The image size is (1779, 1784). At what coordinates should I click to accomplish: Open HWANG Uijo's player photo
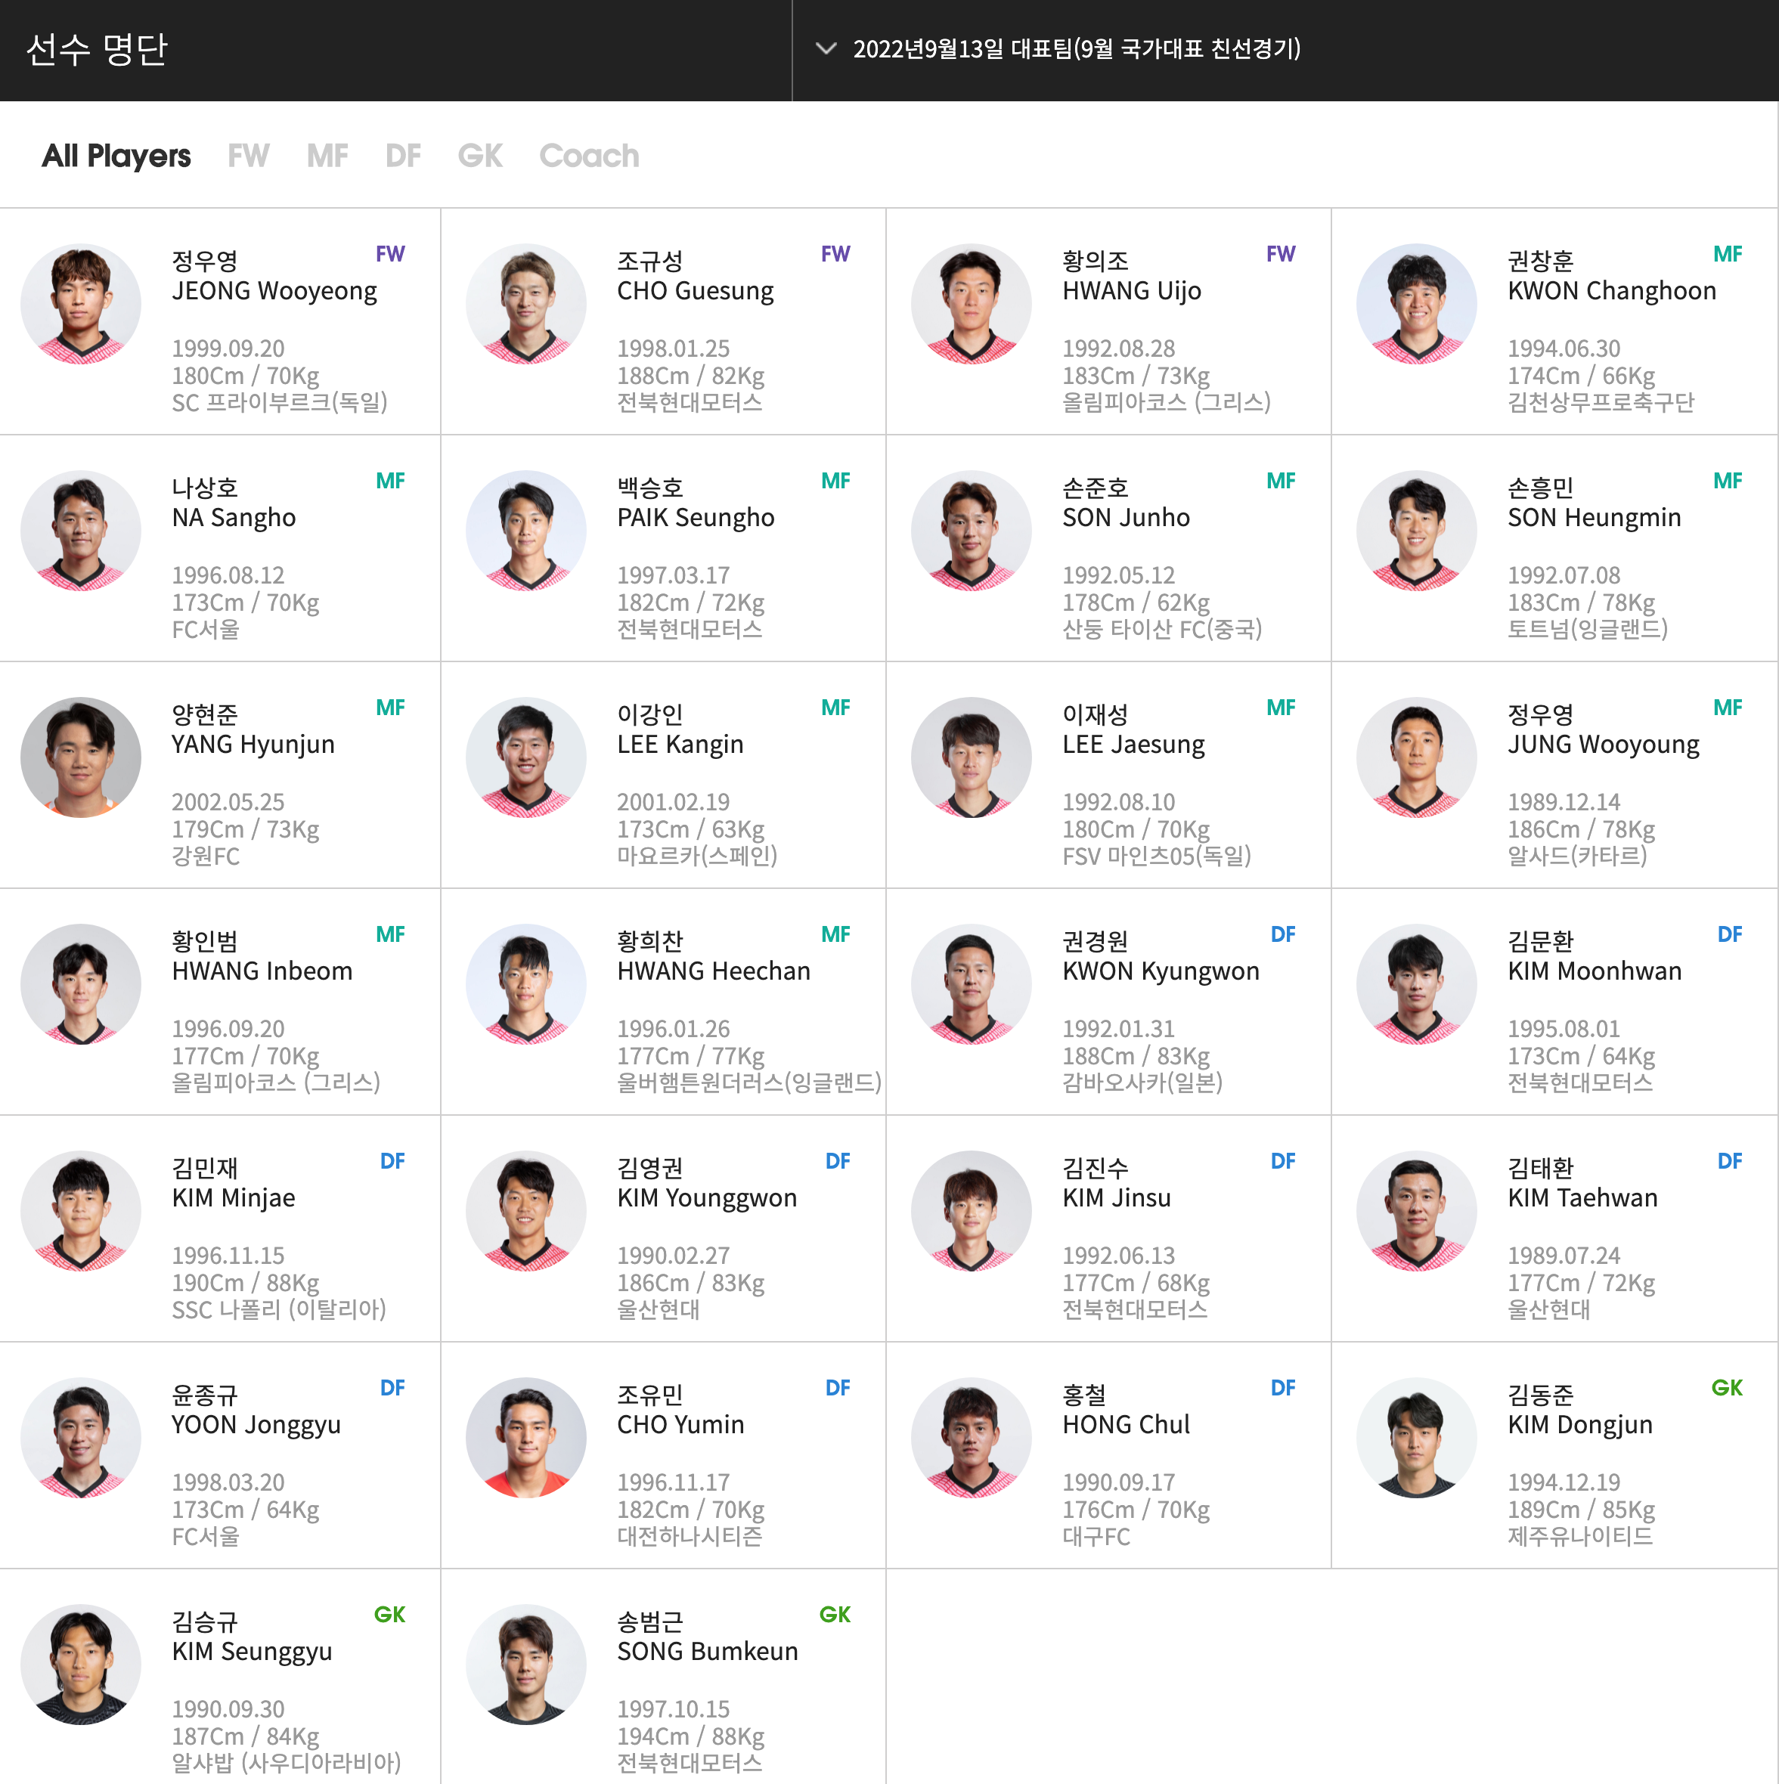(971, 304)
